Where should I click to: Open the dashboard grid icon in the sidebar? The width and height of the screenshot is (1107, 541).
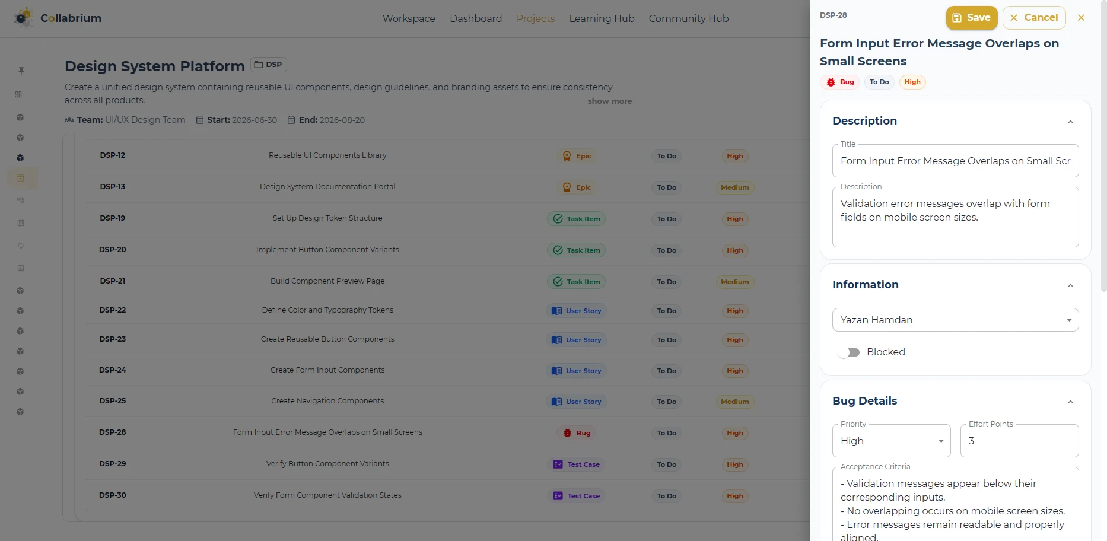(19, 94)
